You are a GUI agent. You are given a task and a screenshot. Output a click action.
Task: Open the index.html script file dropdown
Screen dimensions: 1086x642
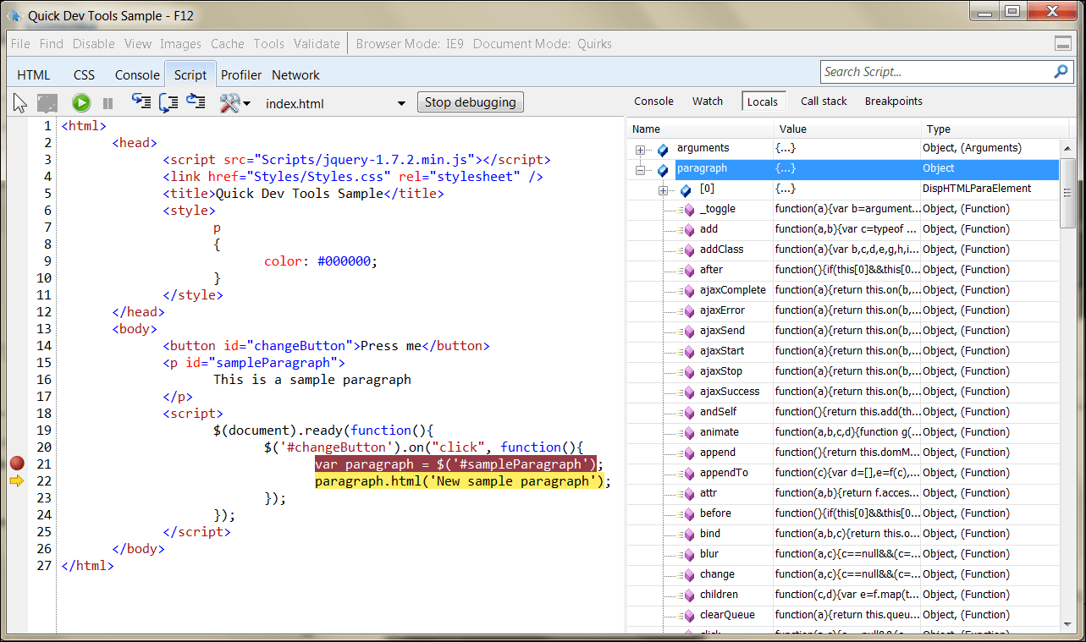click(x=401, y=104)
